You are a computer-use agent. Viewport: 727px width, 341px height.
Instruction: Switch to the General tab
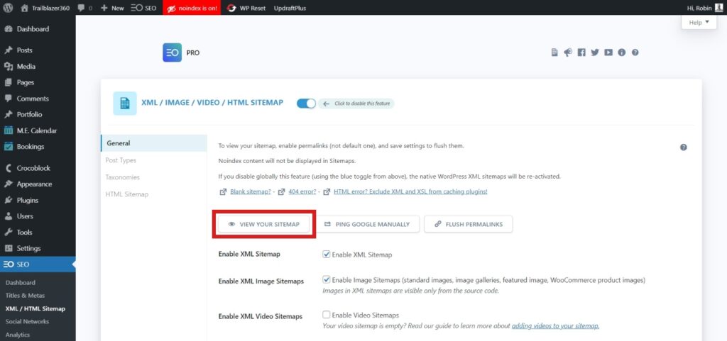pos(153,143)
